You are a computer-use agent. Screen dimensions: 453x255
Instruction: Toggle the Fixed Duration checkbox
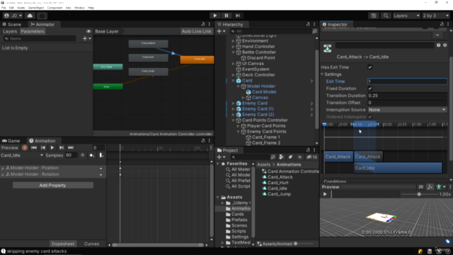[369, 89]
